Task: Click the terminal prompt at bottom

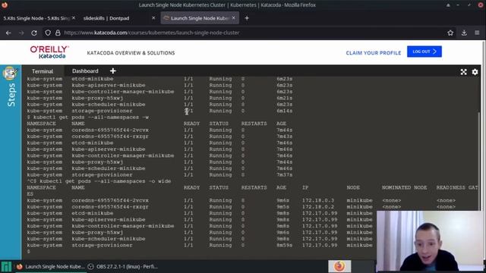Action: (x=29, y=252)
